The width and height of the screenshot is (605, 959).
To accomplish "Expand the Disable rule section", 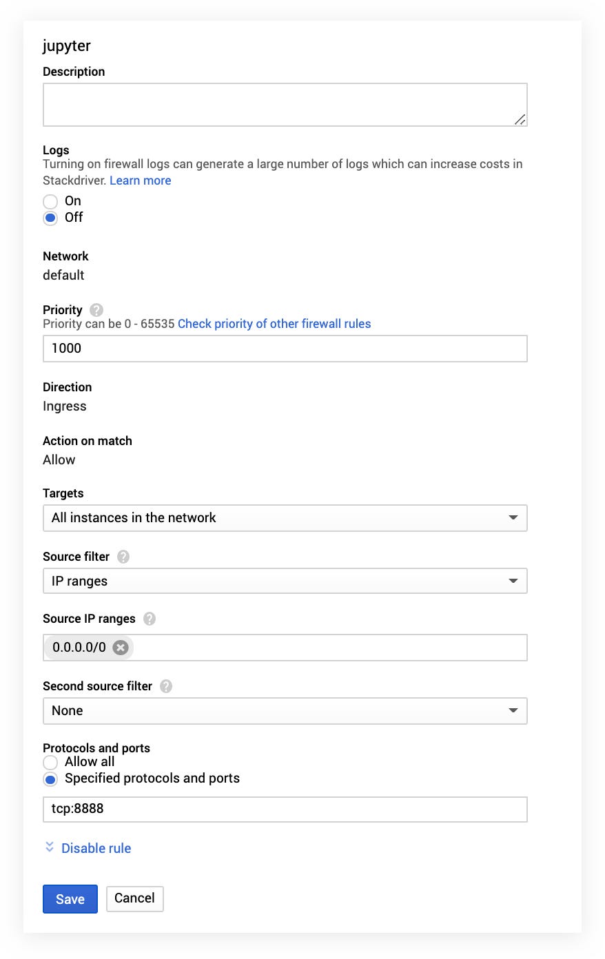I will tap(96, 848).
